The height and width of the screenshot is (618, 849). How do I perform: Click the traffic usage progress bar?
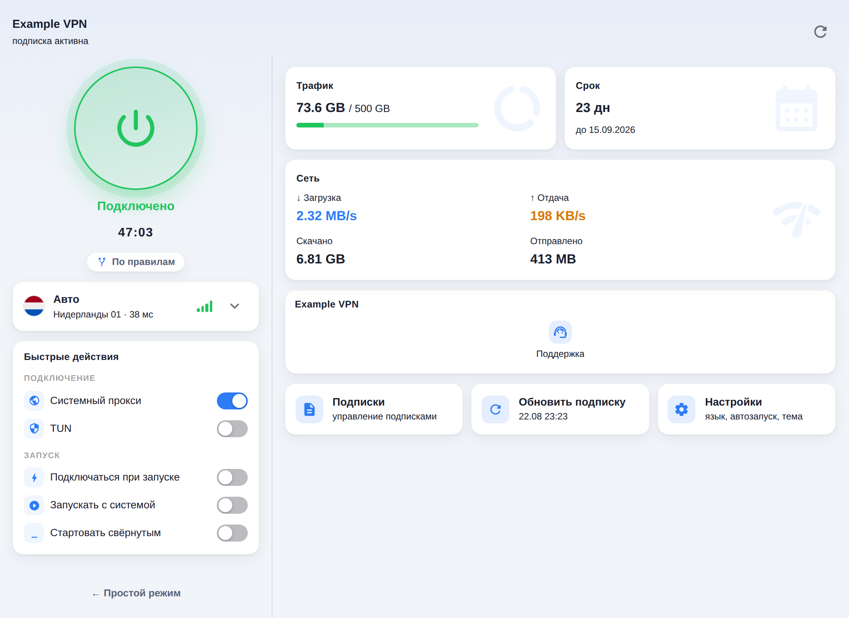point(387,125)
